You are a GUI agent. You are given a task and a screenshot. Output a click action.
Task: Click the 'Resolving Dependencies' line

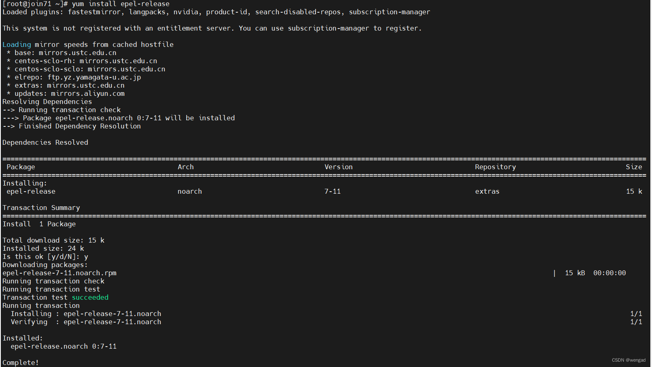47,102
